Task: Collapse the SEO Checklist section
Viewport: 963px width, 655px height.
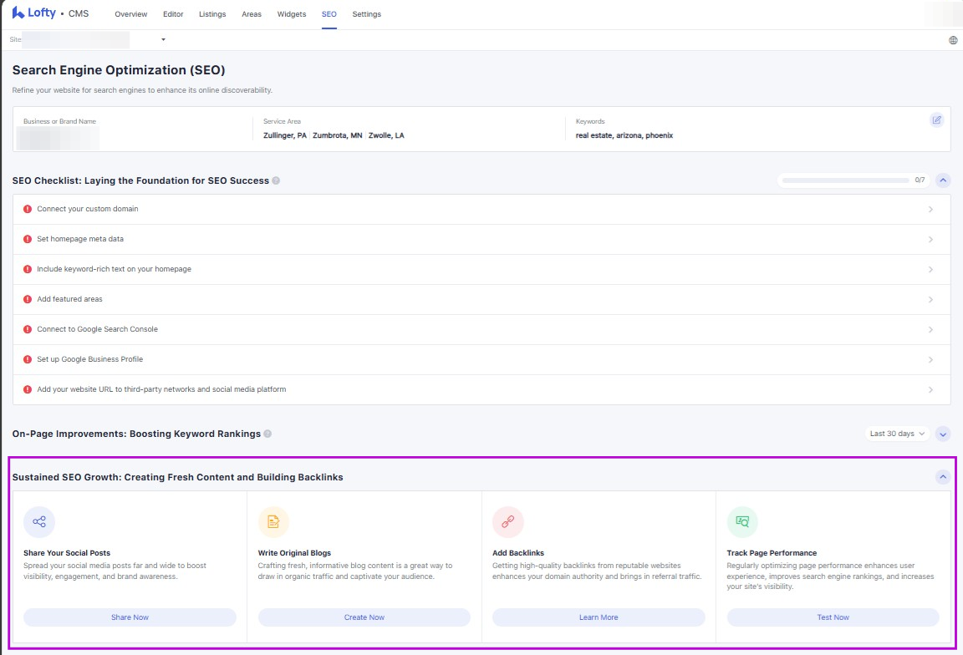Action: click(x=943, y=180)
